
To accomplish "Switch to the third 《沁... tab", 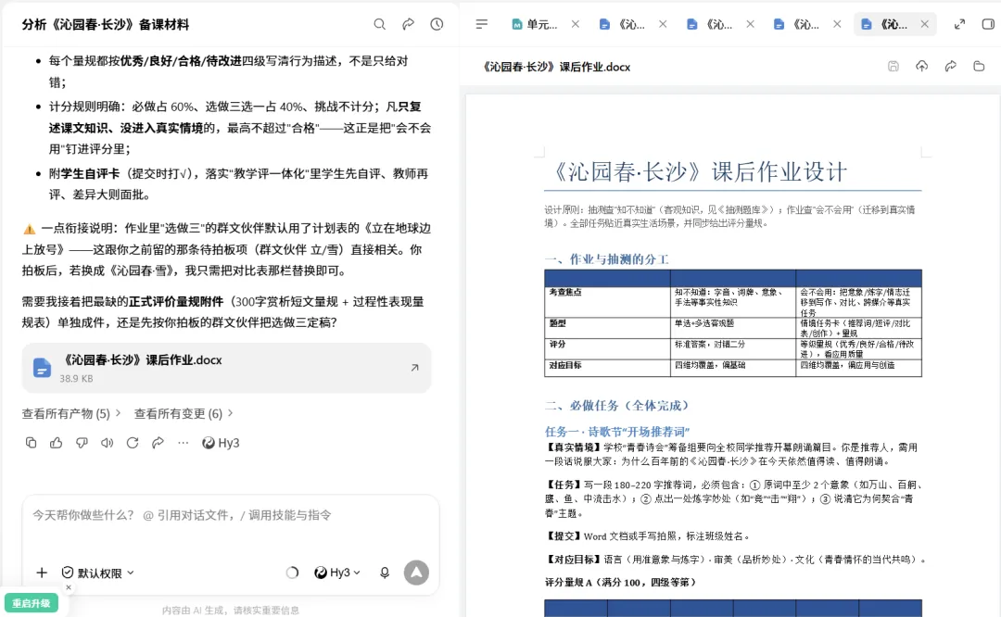I will 710,24.
